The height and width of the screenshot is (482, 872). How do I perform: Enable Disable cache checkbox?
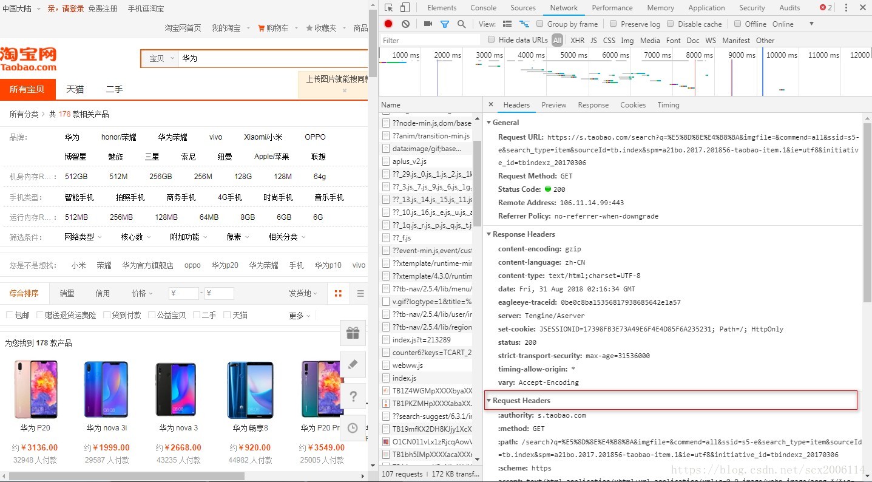pyautogui.click(x=670, y=24)
